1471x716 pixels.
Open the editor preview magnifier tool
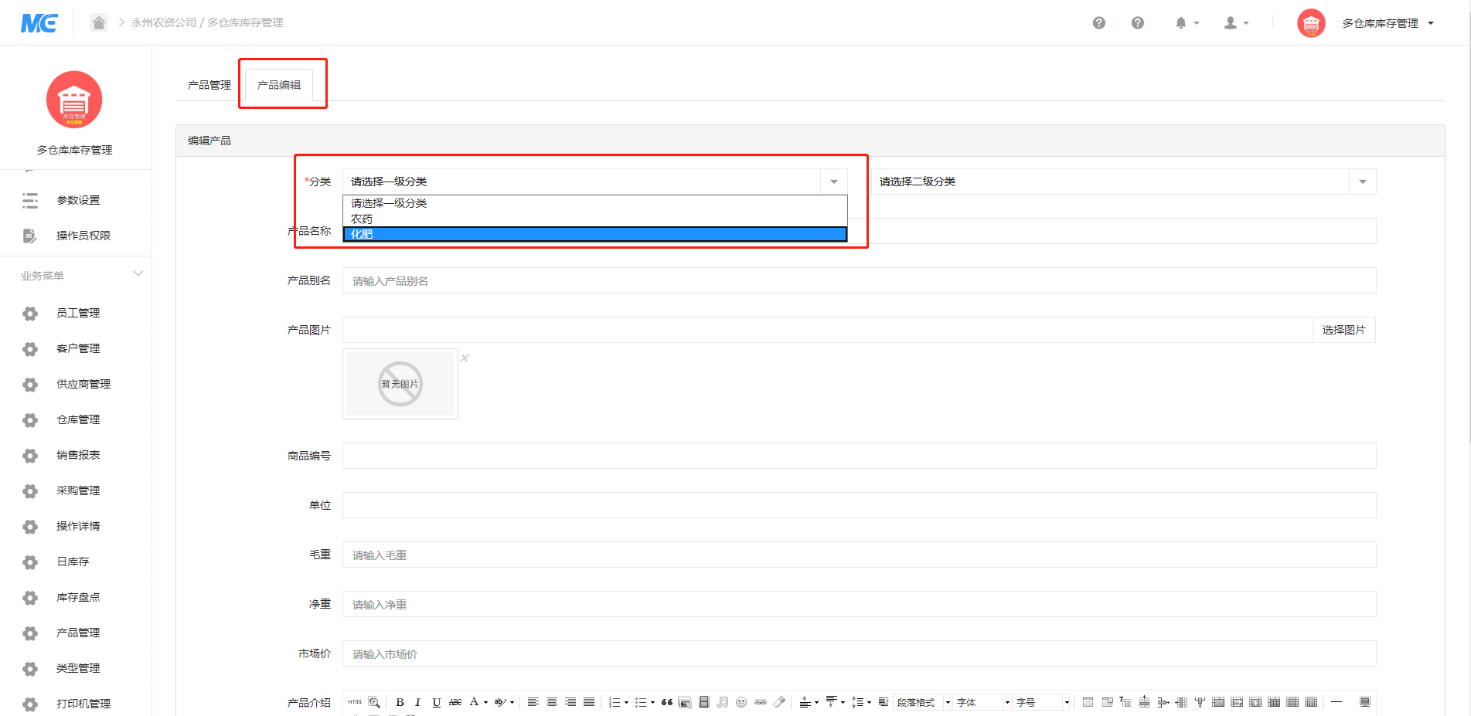click(374, 702)
